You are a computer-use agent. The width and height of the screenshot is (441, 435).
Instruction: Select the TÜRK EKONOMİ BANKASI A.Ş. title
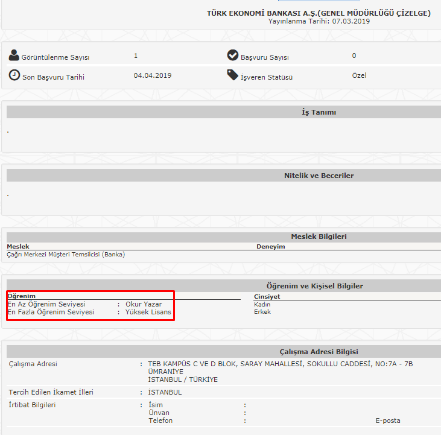tap(319, 13)
